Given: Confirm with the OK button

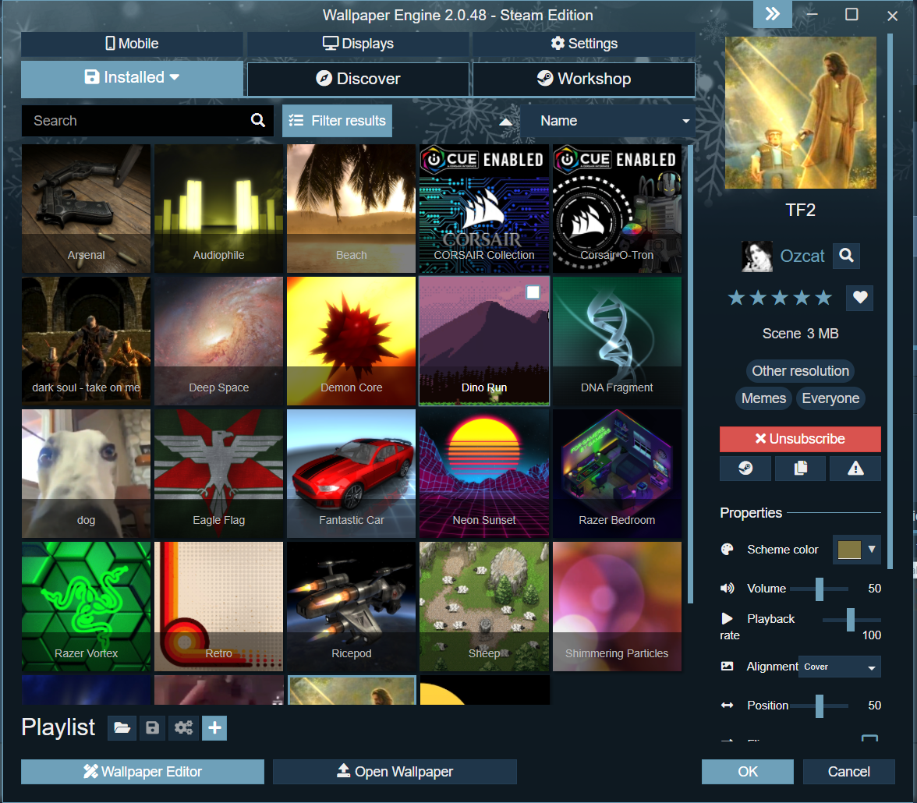Looking at the screenshot, I should click(747, 772).
